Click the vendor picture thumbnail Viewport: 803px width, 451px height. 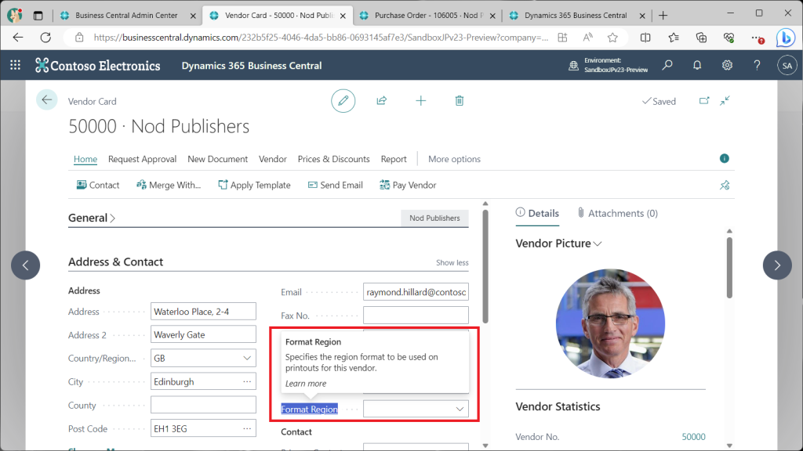click(610, 323)
